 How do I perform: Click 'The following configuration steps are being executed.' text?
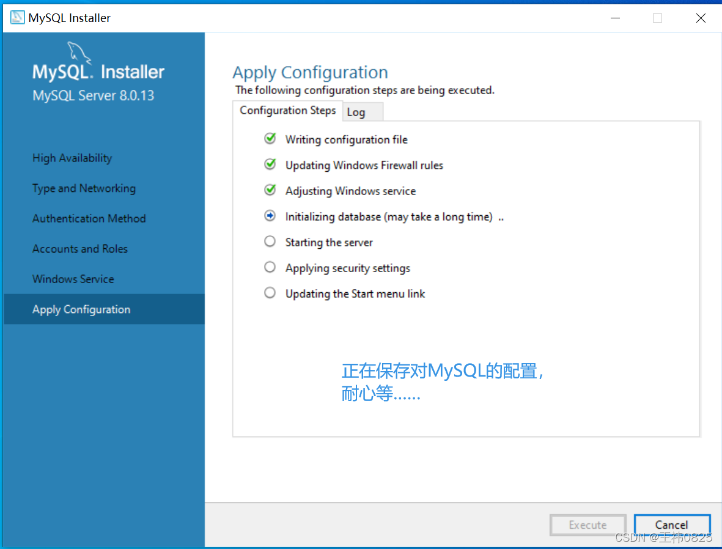pos(365,90)
